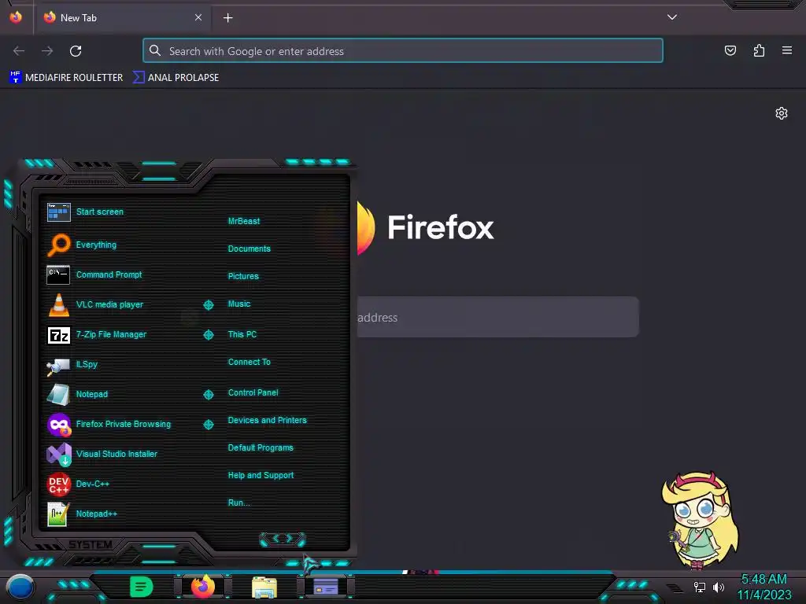Open the List all tabs dropdown chevron
The height and width of the screenshot is (604, 806).
point(672,17)
